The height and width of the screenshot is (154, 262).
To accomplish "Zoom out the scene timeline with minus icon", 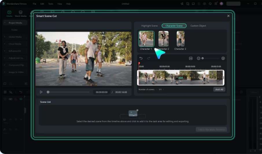I will click(x=198, y=58).
